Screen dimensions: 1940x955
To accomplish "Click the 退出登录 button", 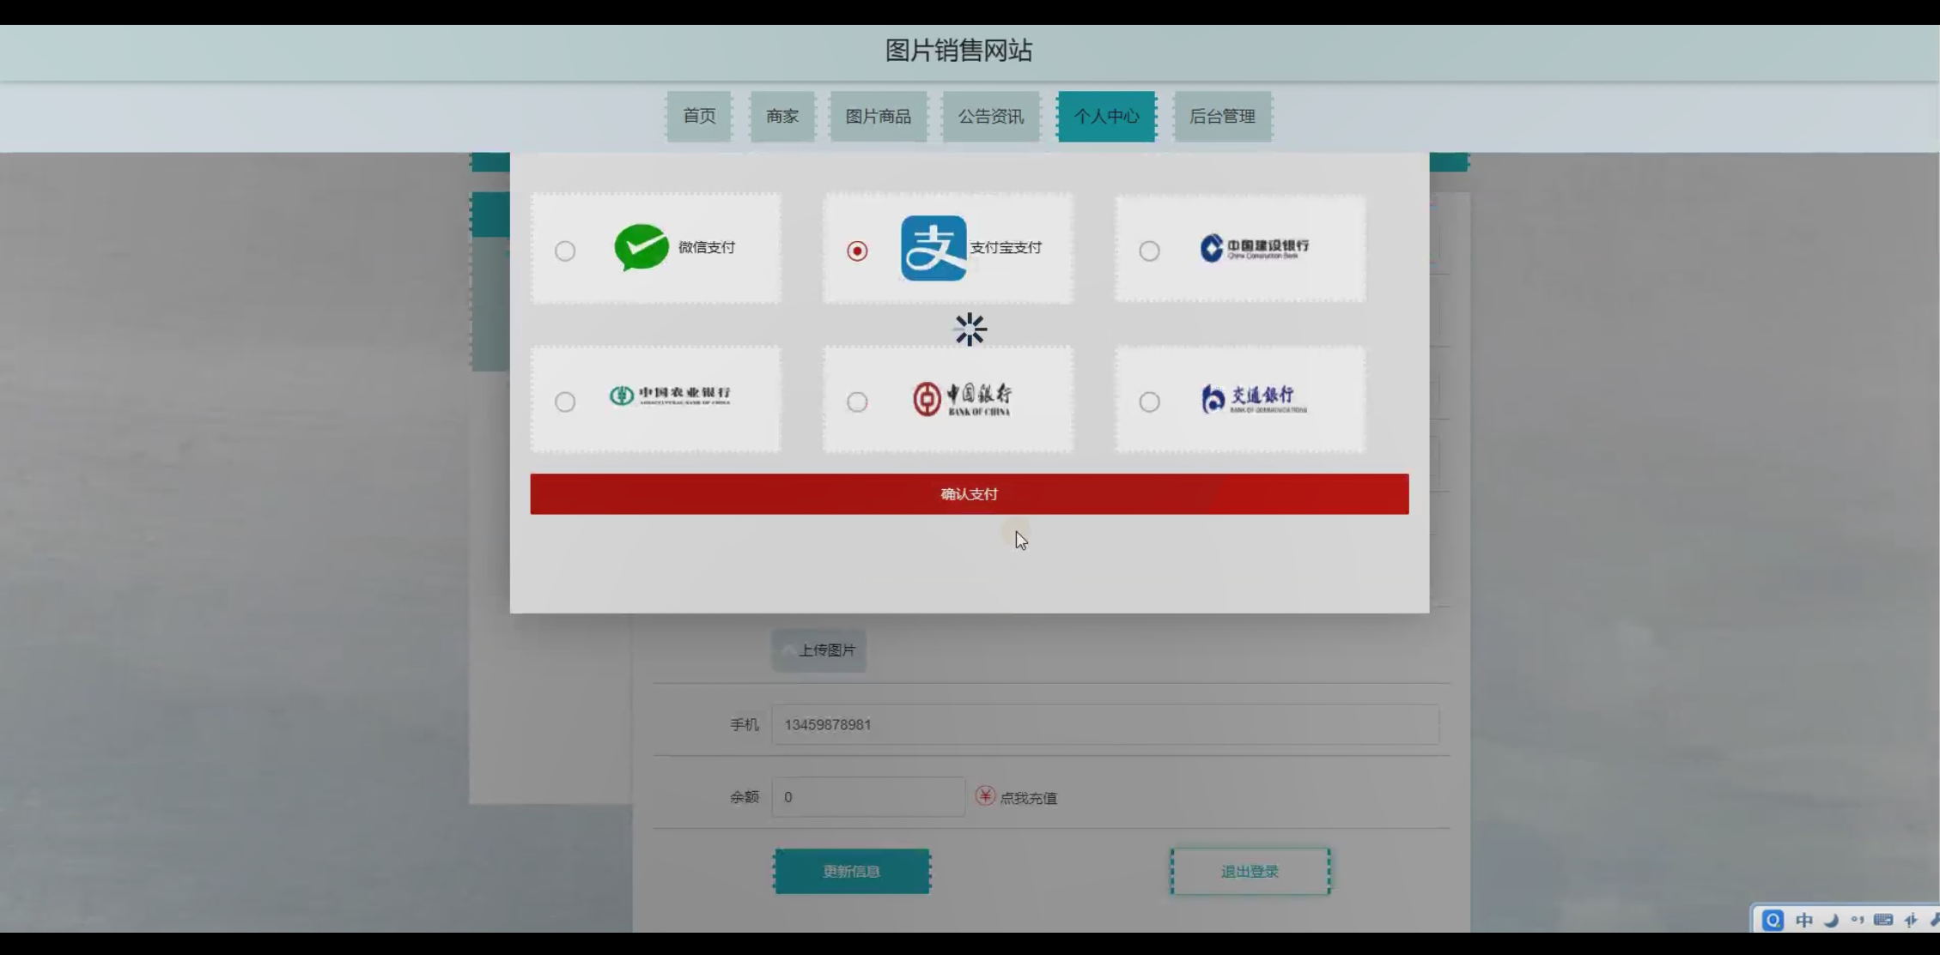I will pyautogui.click(x=1250, y=872).
